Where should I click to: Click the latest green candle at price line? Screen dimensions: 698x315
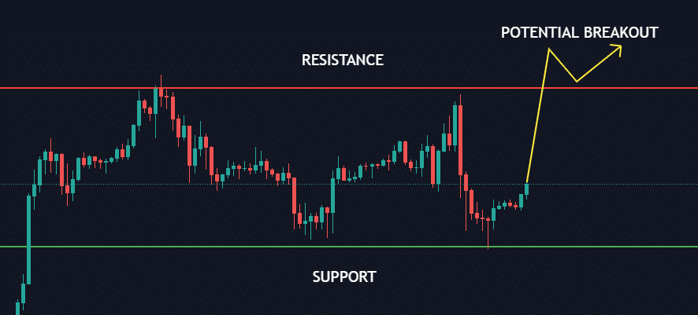point(526,190)
